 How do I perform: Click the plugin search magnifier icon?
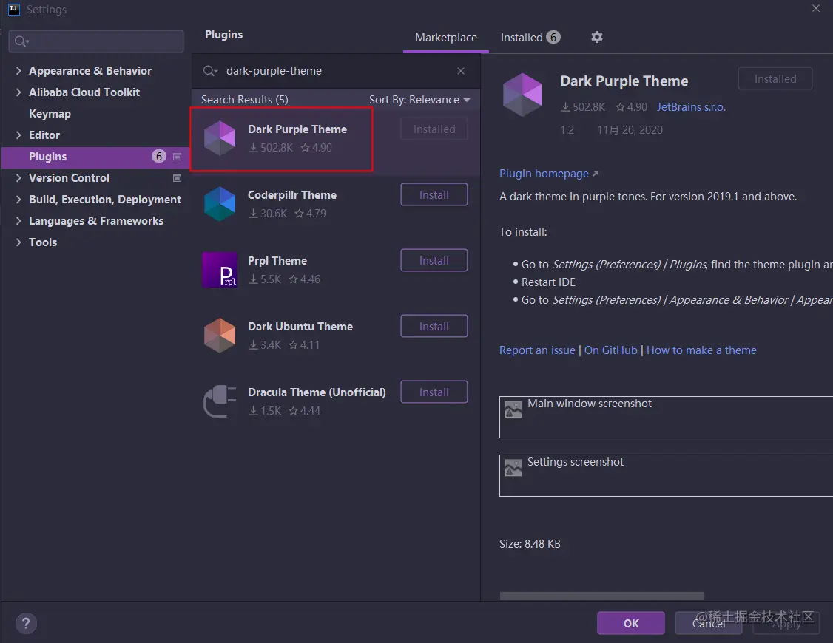(210, 71)
